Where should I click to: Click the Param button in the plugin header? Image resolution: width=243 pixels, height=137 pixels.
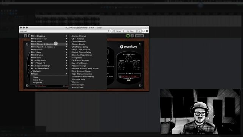click(x=118, y=31)
